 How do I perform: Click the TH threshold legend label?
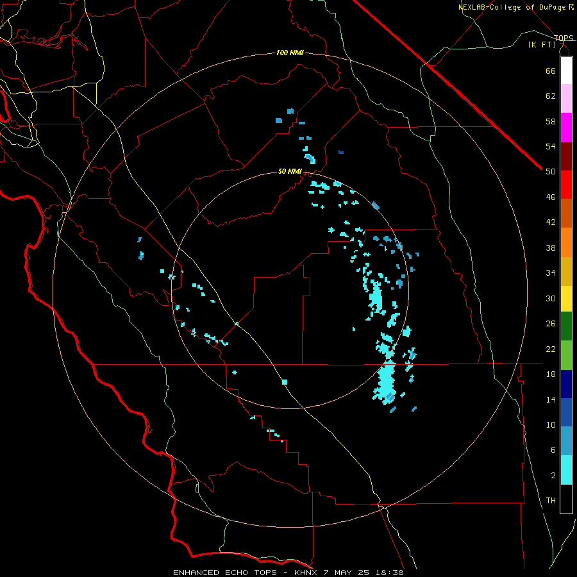[551, 501]
